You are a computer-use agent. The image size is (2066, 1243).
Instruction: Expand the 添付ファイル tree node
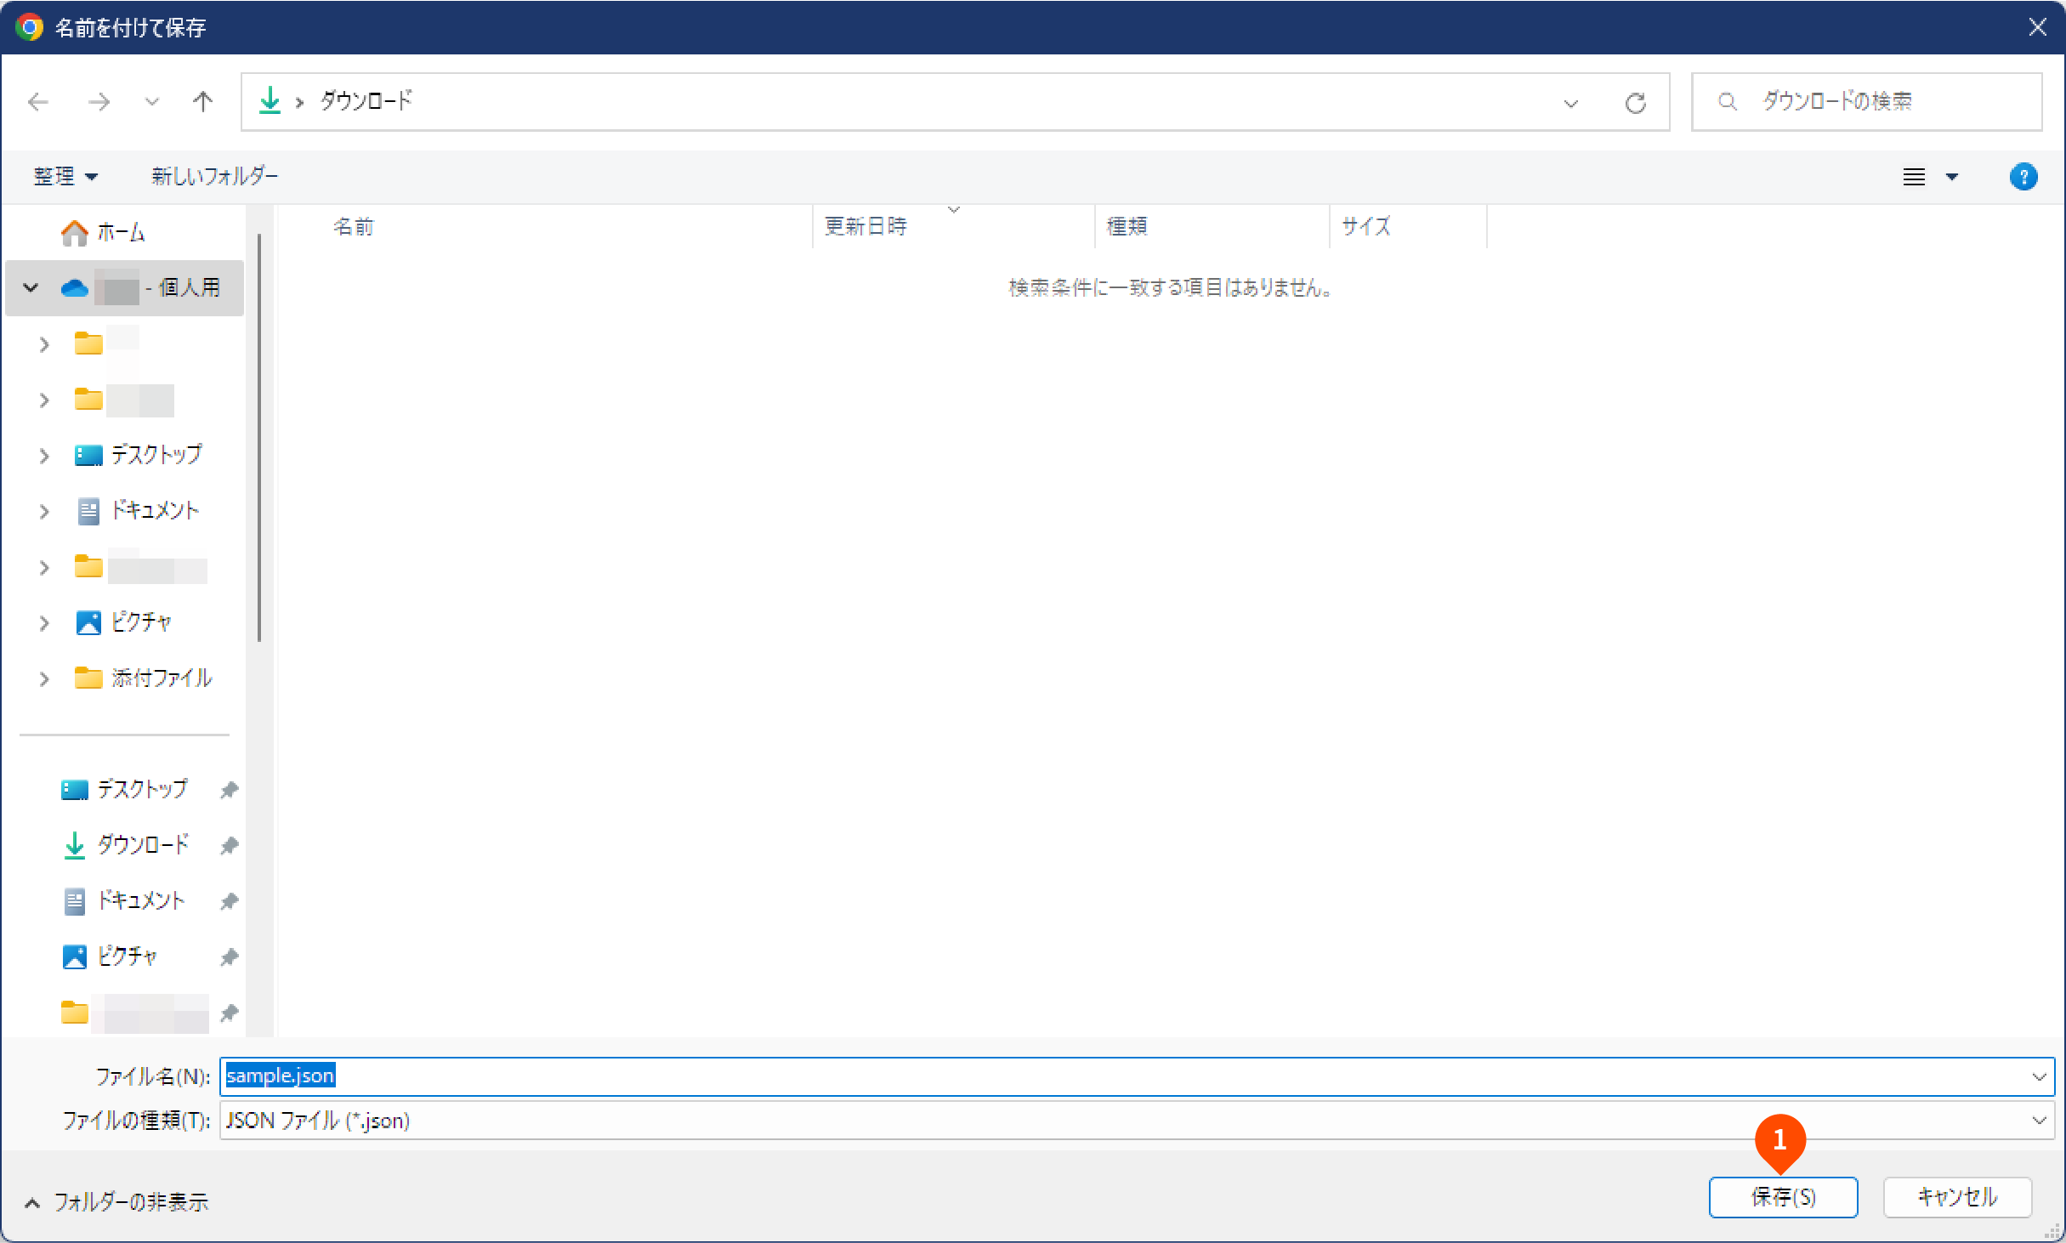44,678
